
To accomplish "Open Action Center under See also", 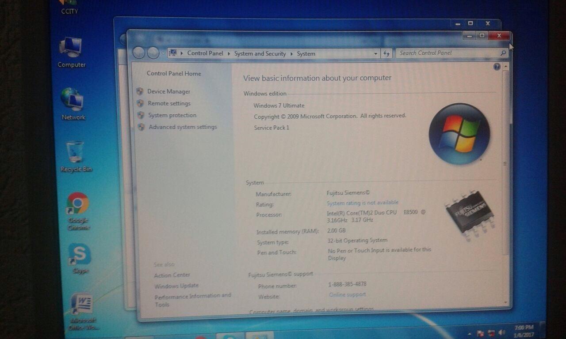I will 172,275.
